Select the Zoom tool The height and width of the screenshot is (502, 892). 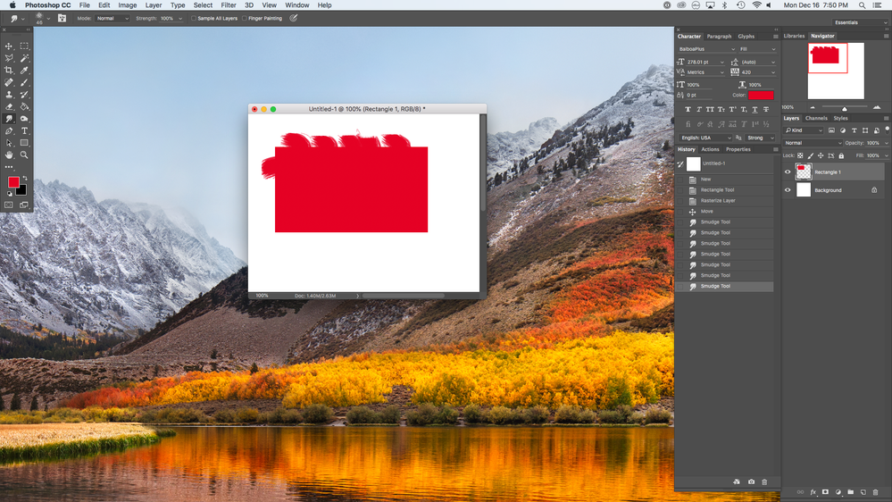(x=24, y=155)
